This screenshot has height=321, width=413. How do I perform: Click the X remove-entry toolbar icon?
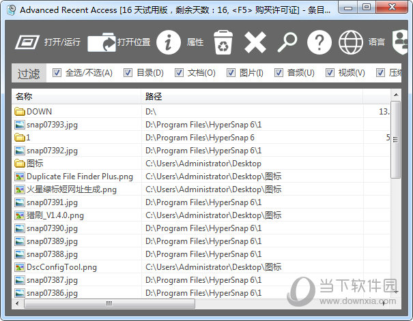click(255, 42)
